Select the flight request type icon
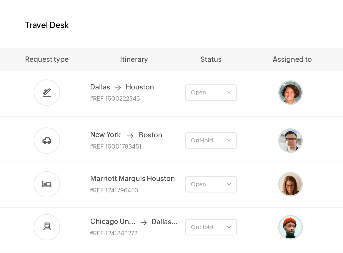 (x=47, y=92)
